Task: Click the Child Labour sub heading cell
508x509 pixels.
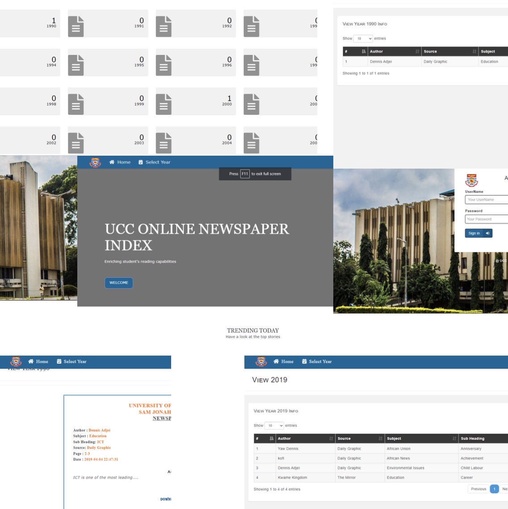Action: coord(483,468)
